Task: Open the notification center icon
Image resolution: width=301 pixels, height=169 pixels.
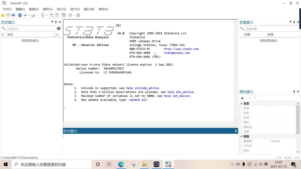Action: click(293, 164)
